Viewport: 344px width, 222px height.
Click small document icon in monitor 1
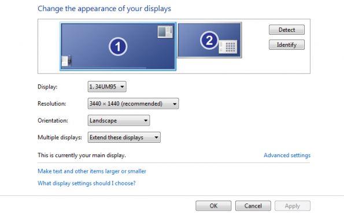(x=66, y=61)
